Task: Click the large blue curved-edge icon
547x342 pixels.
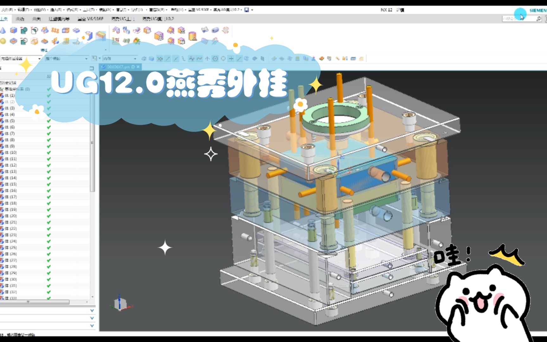Action: 88,36
